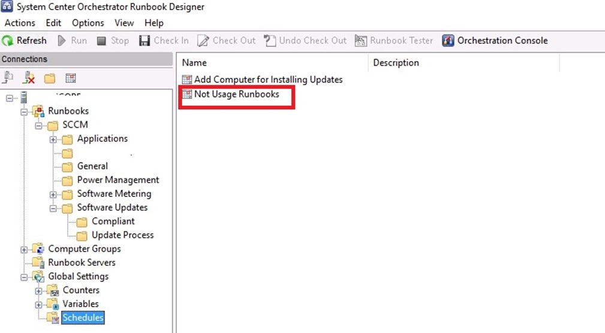Screen dimensions: 605x333
Task: Select the Not Usage Runbooks schedule
Action: (236, 94)
